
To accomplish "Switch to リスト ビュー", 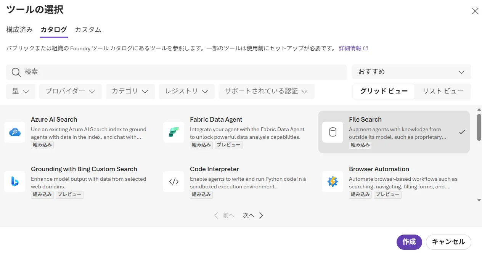I will click(443, 91).
